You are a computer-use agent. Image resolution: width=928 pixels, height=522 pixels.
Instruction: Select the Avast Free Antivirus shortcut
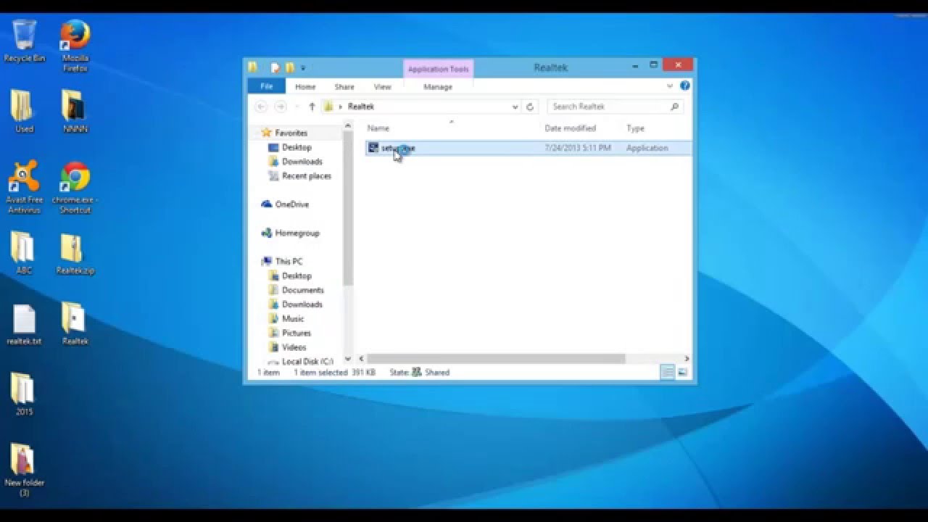click(24, 187)
